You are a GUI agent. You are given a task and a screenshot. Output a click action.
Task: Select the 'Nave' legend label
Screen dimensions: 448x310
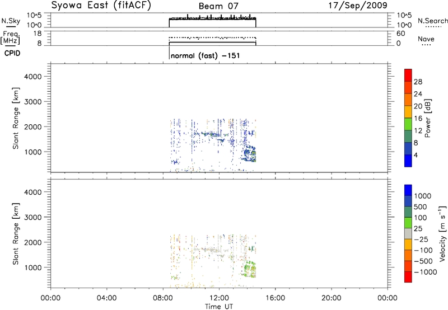pyautogui.click(x=426, y=39)
